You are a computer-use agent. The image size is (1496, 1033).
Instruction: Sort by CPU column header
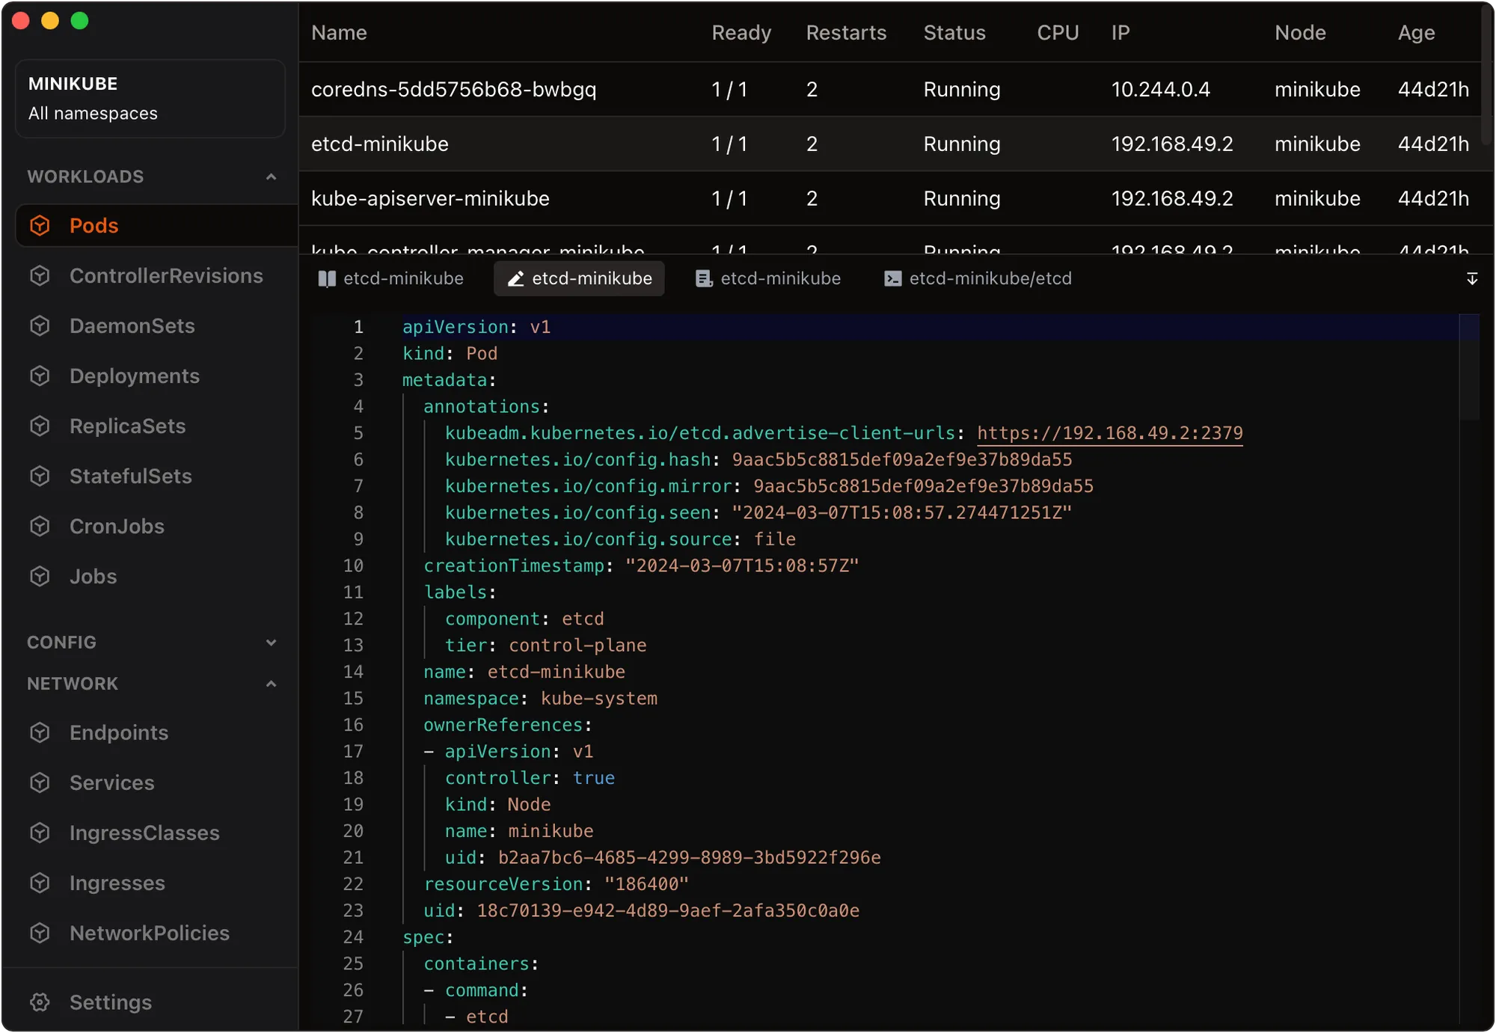[1058, 32]
